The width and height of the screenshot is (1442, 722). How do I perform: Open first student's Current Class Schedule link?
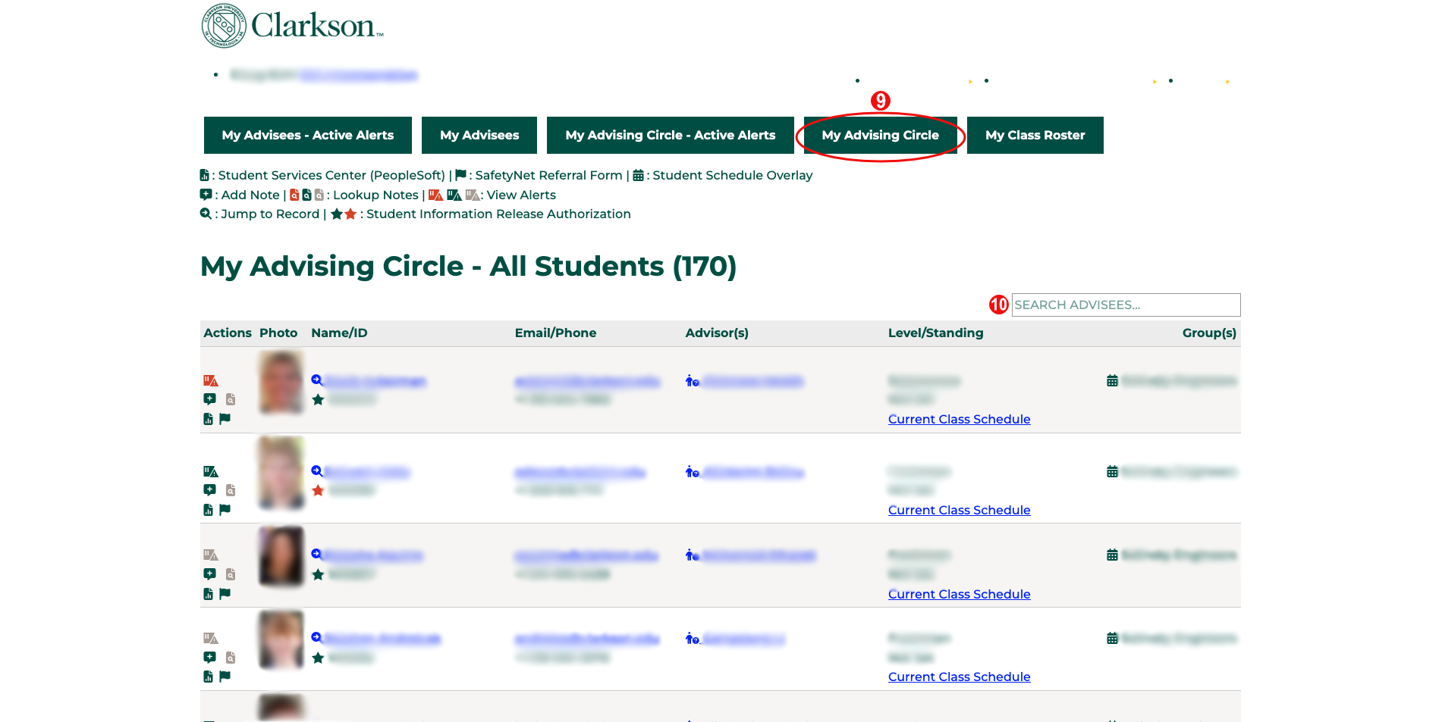(959, 419)
